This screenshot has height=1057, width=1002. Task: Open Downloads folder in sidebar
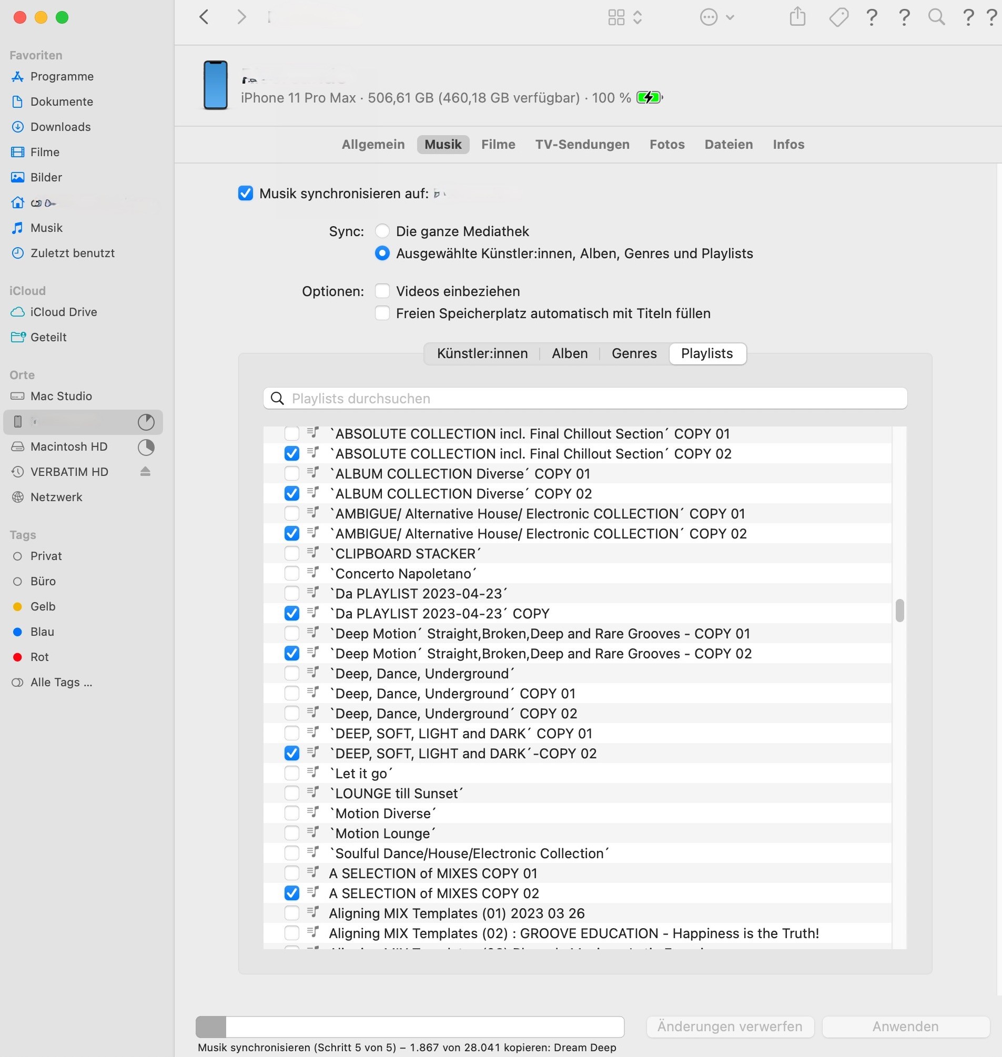(x=60, y=127)
